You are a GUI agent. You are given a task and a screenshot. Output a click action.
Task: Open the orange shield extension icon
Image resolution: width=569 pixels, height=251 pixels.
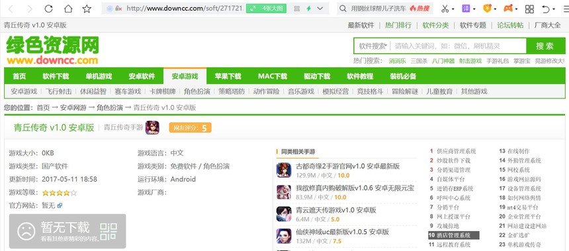point(488,9)
